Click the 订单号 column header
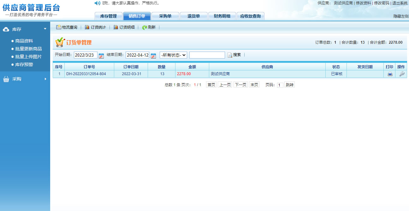The width and height of the screenshot is (409, 211). (x=89, y=67)
